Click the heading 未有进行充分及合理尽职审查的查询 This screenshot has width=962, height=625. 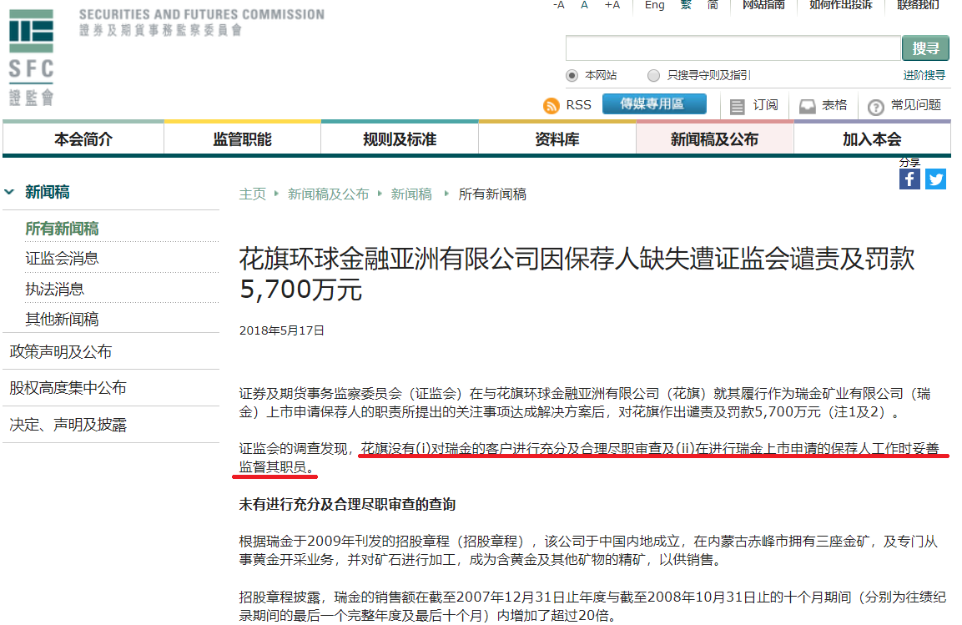[x=347, y=504]
